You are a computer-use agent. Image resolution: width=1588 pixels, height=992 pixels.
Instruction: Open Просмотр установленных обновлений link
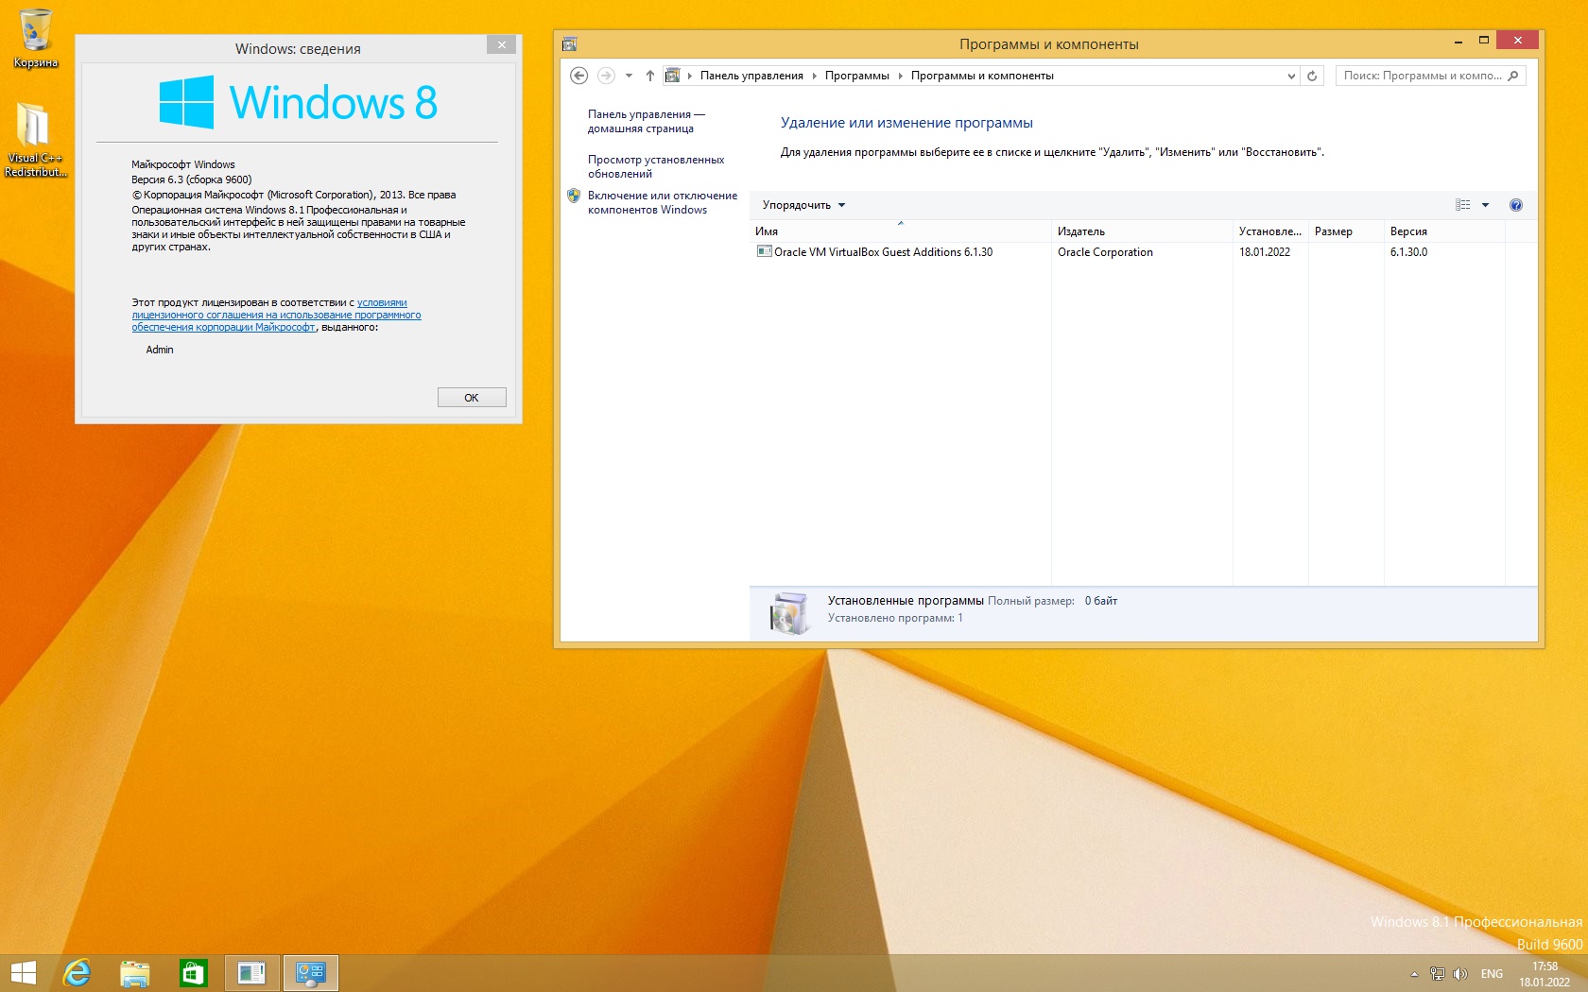[655, 166]
